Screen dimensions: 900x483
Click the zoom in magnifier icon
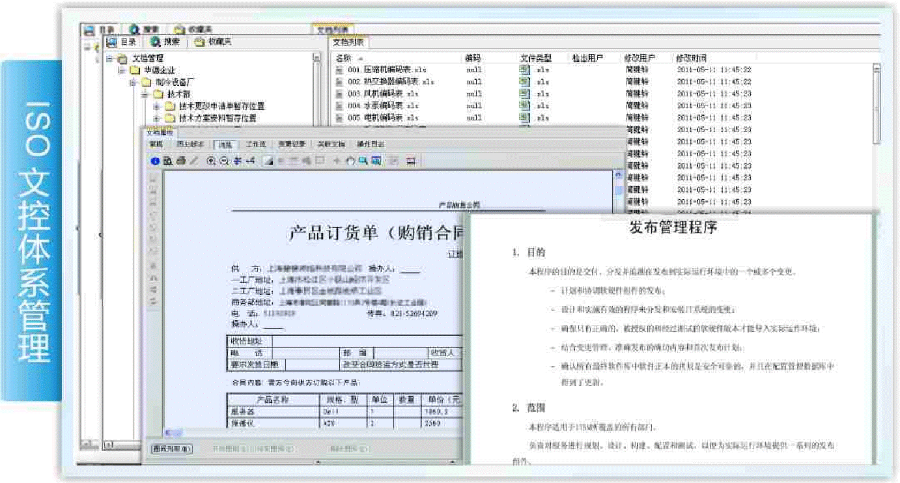211,161
